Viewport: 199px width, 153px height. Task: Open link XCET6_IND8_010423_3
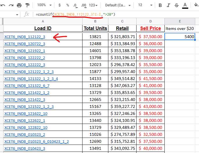click(25, 149)
